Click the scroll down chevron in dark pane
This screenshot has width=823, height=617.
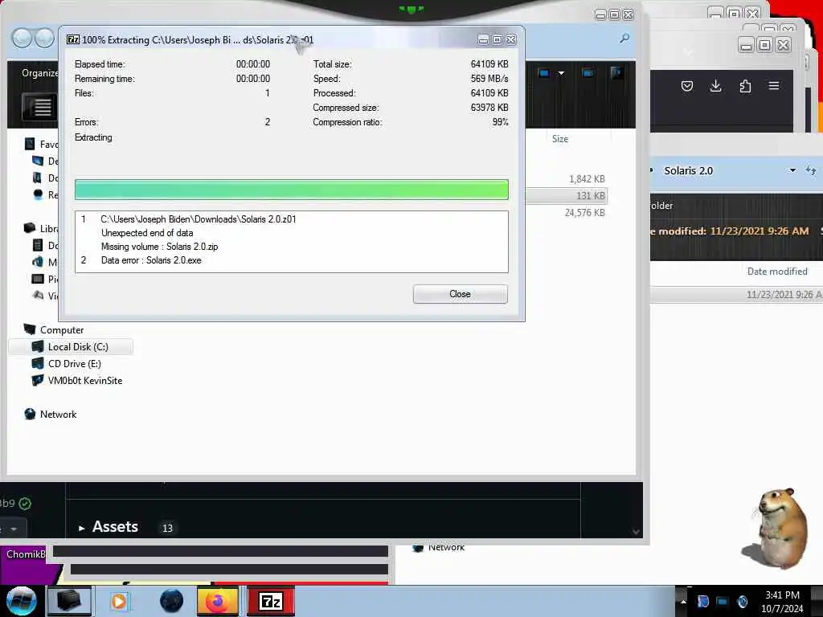pyautogui.click(x=636, y=532)
